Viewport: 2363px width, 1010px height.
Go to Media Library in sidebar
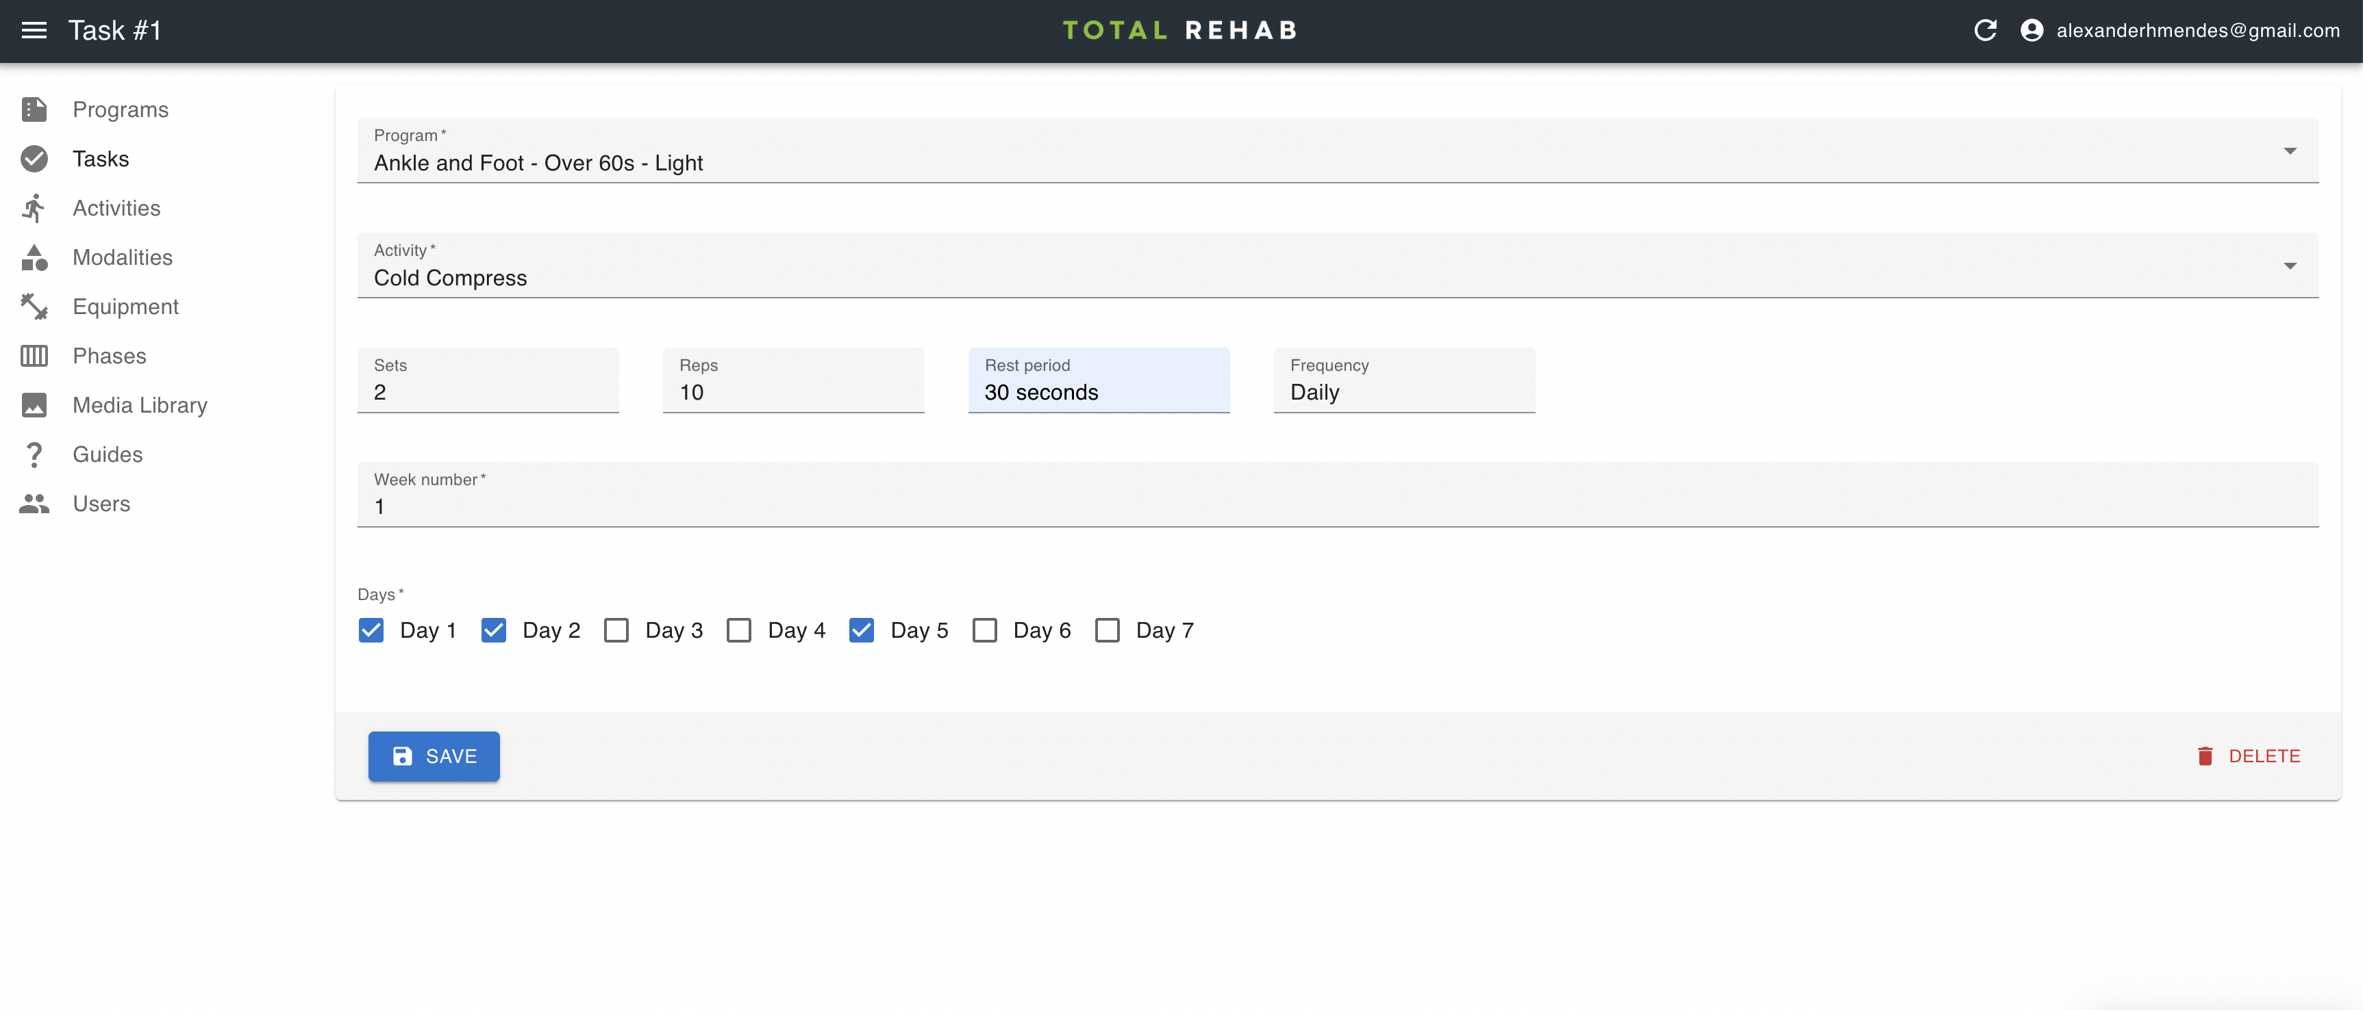[140, 405]
